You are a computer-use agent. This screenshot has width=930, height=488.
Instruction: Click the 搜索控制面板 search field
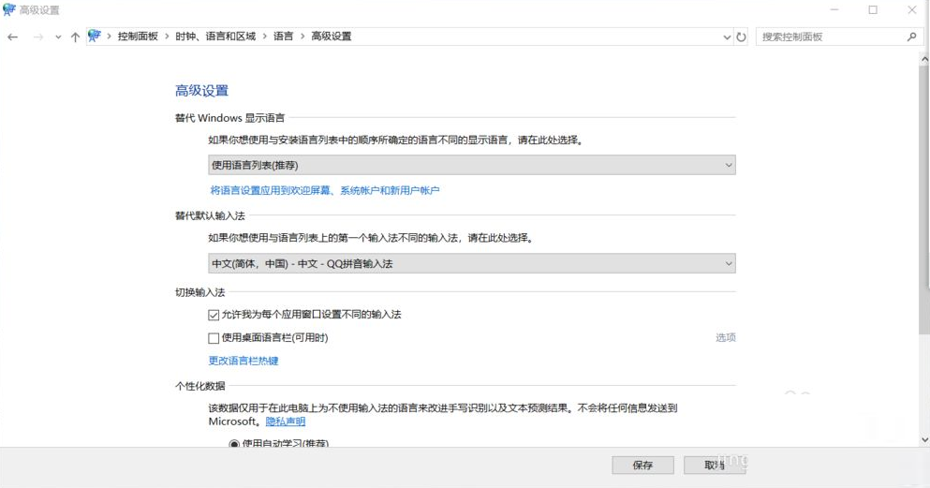pos(829,37)
